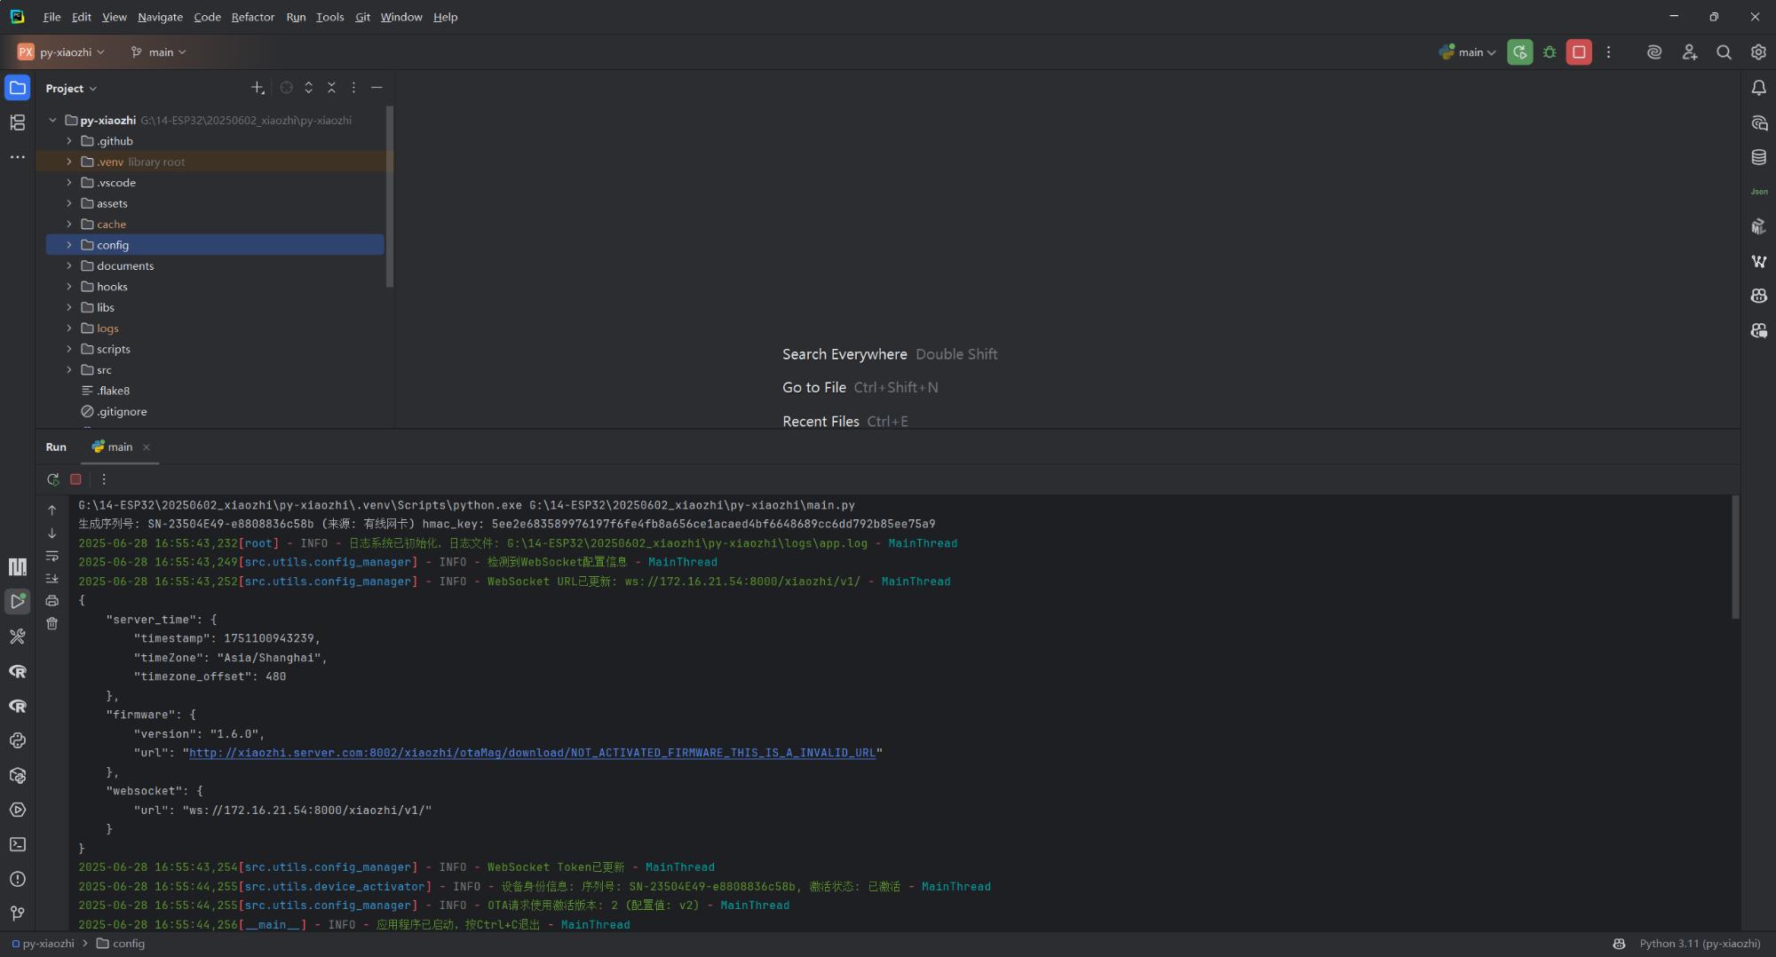Open the Refactor menu
The image size is (1776, 957).
[252, 17]
